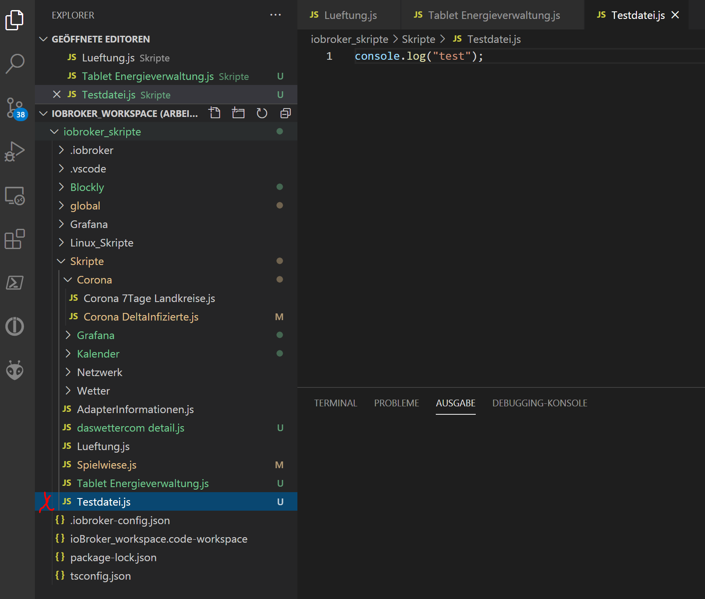Switch to Tablet Energieverwaltung.js editor tab

492,15
